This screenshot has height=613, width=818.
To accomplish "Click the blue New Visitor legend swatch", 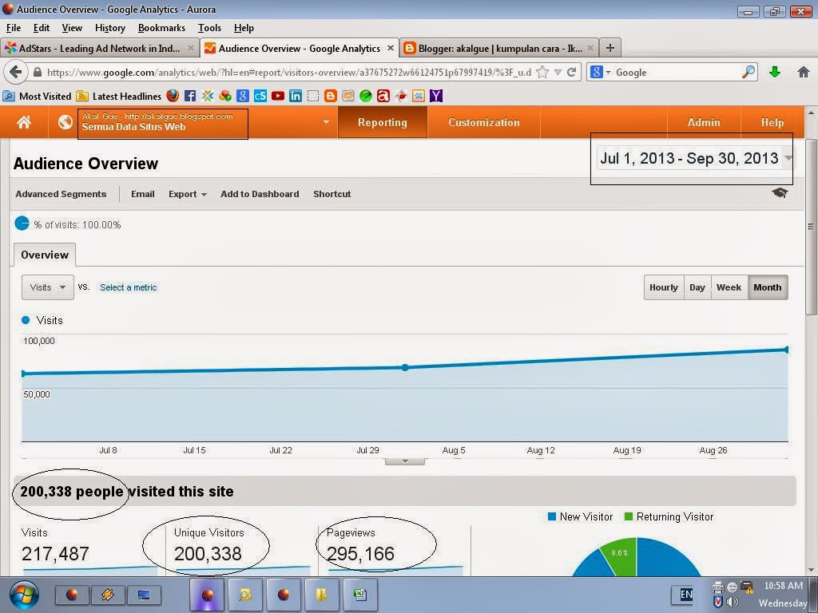I will 552,516.
